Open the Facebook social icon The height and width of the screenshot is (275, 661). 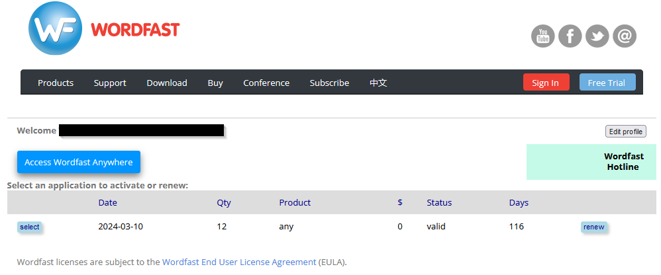(570, 36)
